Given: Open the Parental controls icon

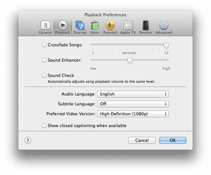Looking at the screenshot, I should tap(110, 25).
